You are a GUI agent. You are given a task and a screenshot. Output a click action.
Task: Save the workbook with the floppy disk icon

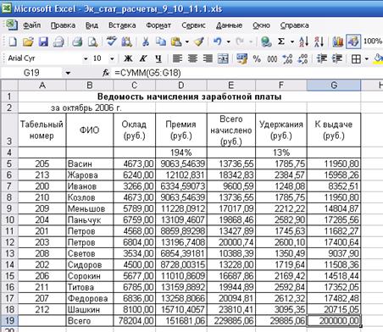(43, 41)
